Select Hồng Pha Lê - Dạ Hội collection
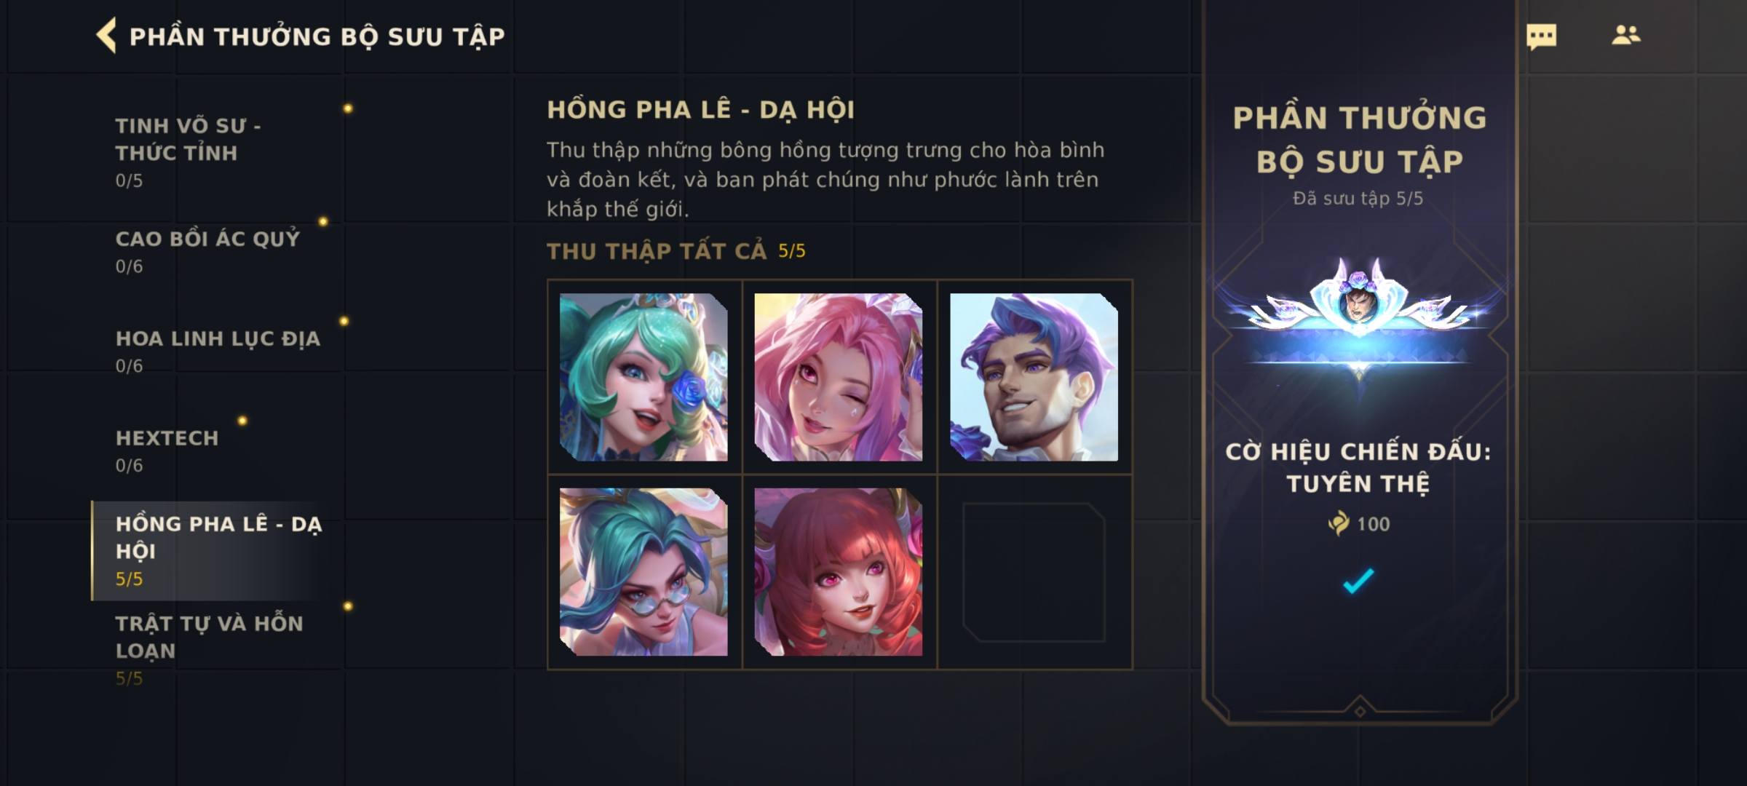Viewport: 1747px width, 786px height. coord(217,550)
